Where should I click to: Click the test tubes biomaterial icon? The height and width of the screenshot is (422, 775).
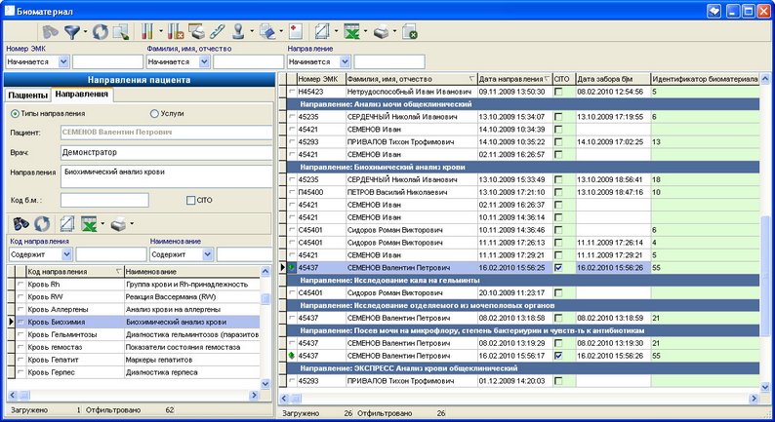pyautogui.click(x=146, y=32)
